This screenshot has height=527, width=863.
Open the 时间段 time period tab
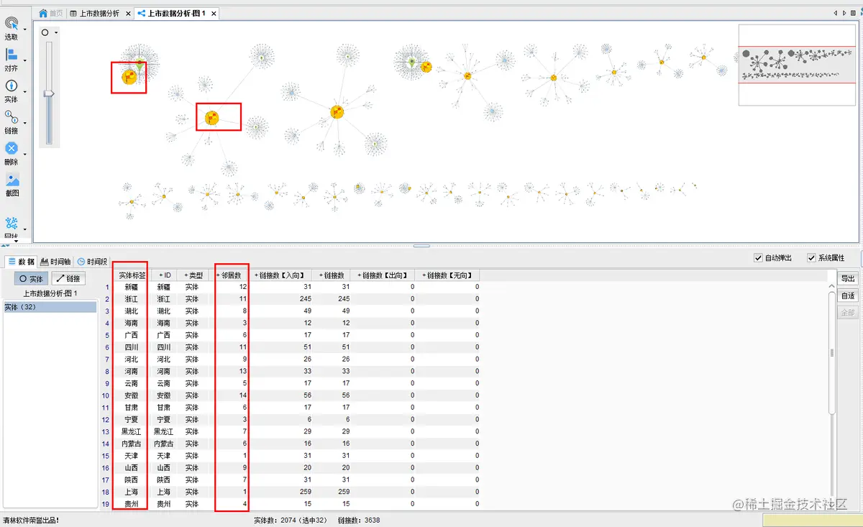click(x=93, y=262)
